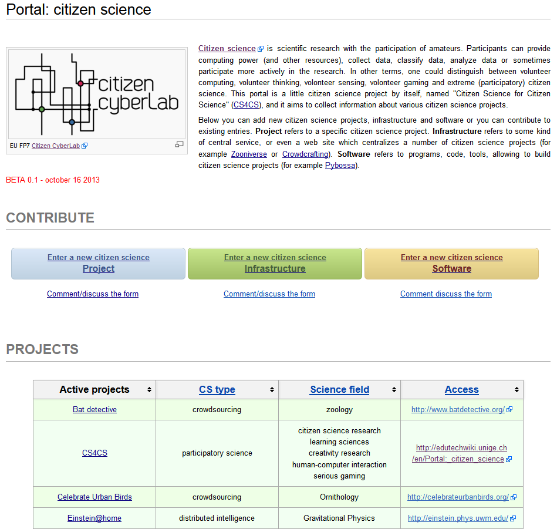The image size is (557, 529).
Task: Click the red BETA 0.1 version note
Action: tap(53, 180)
